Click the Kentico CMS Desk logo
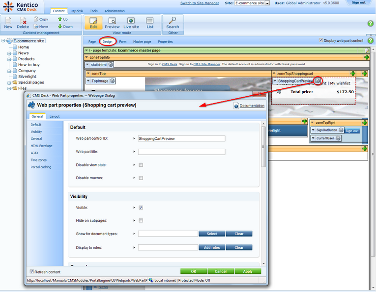This screenshot has width=376, height=292. [20, 7]
